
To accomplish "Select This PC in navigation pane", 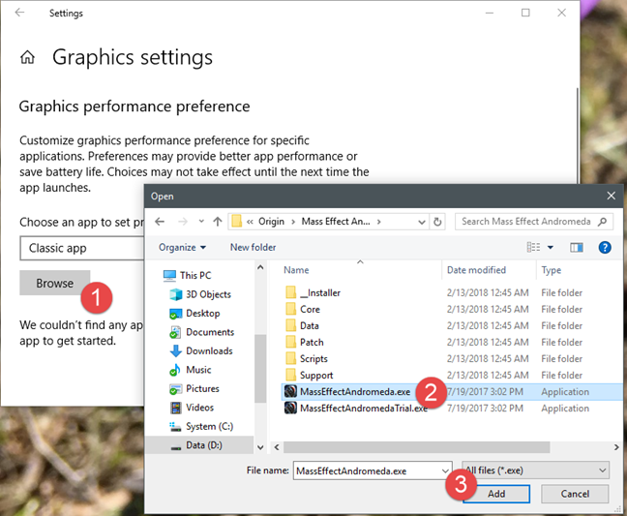I will (x=187, y=275).
